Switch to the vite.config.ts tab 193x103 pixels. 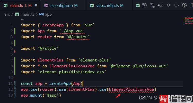click(106, 5)
